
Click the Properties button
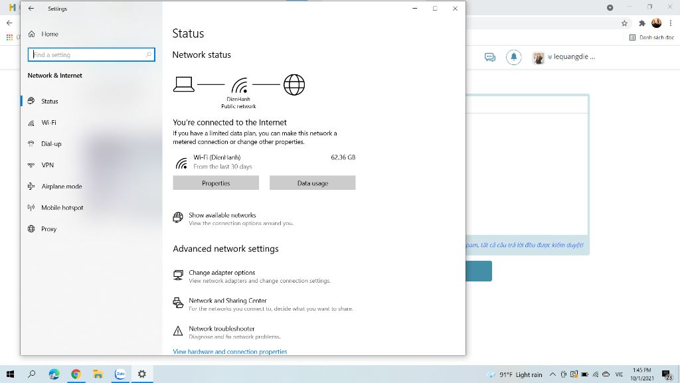[x=216, y=183]
